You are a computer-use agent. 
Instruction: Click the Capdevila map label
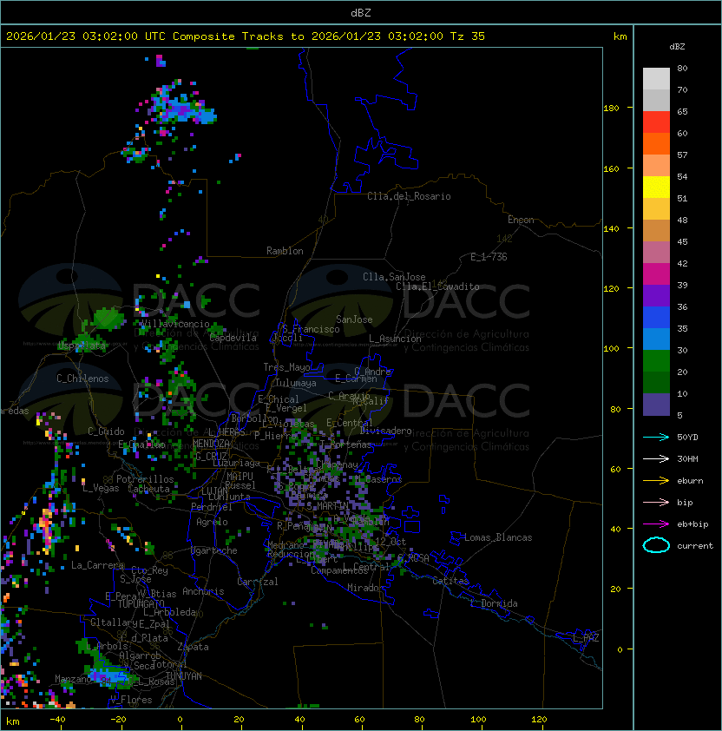[233, 338]
